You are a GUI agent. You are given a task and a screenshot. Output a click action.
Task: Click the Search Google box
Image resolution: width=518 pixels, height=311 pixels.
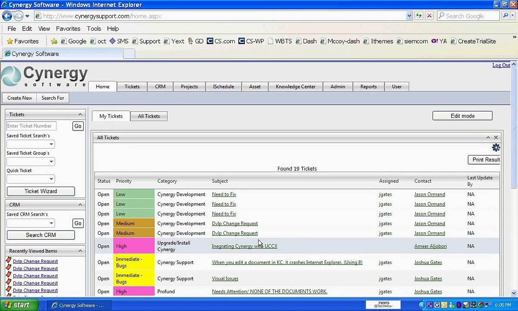(x=469, y=16)
